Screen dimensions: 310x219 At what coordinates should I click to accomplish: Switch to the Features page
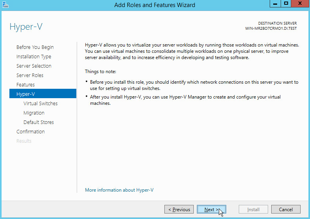[x=25, y=85]
